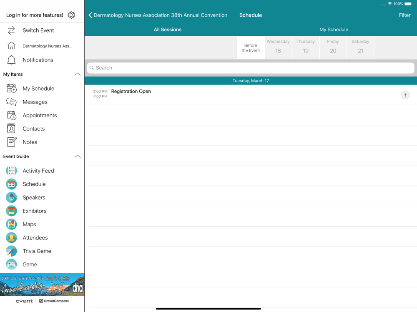Click the Schedule calendar icon in Event Guide
417x312 pixels.
[11, 184]
